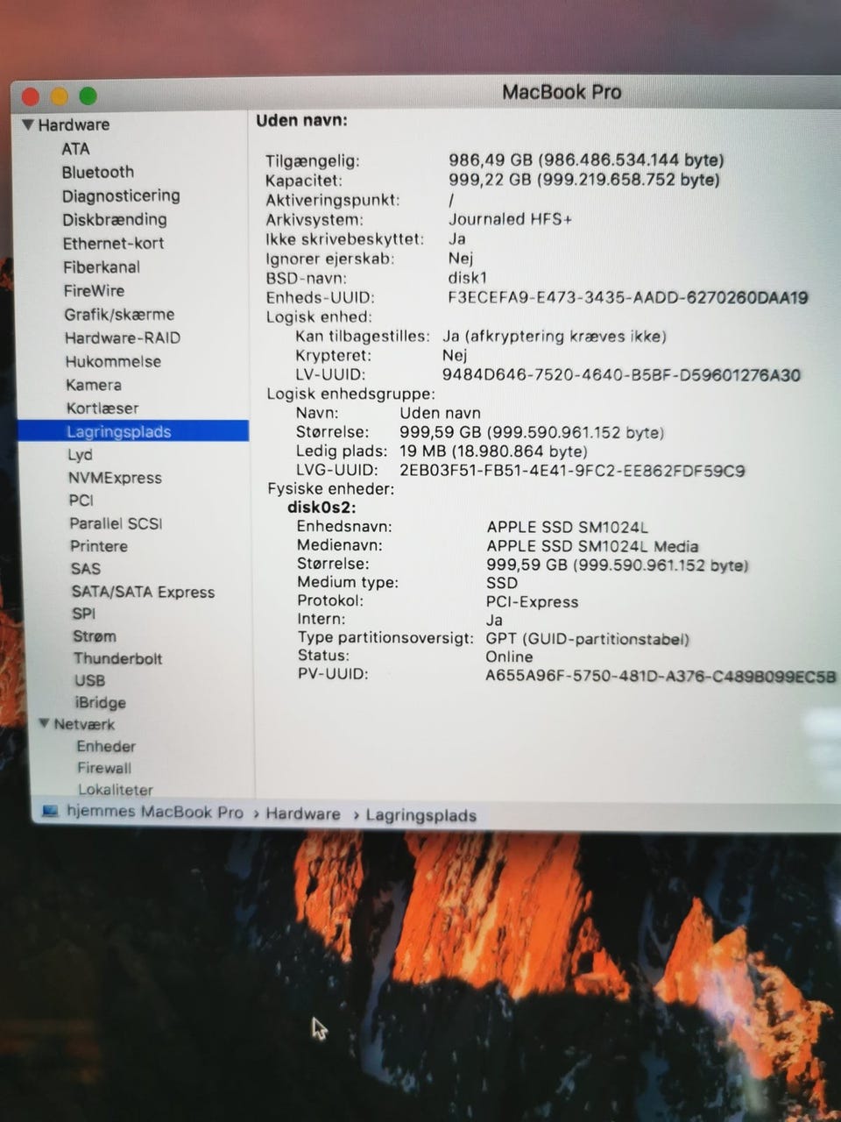Click the Status value Online
841x1122 pixels.
(x=509, y=657)
